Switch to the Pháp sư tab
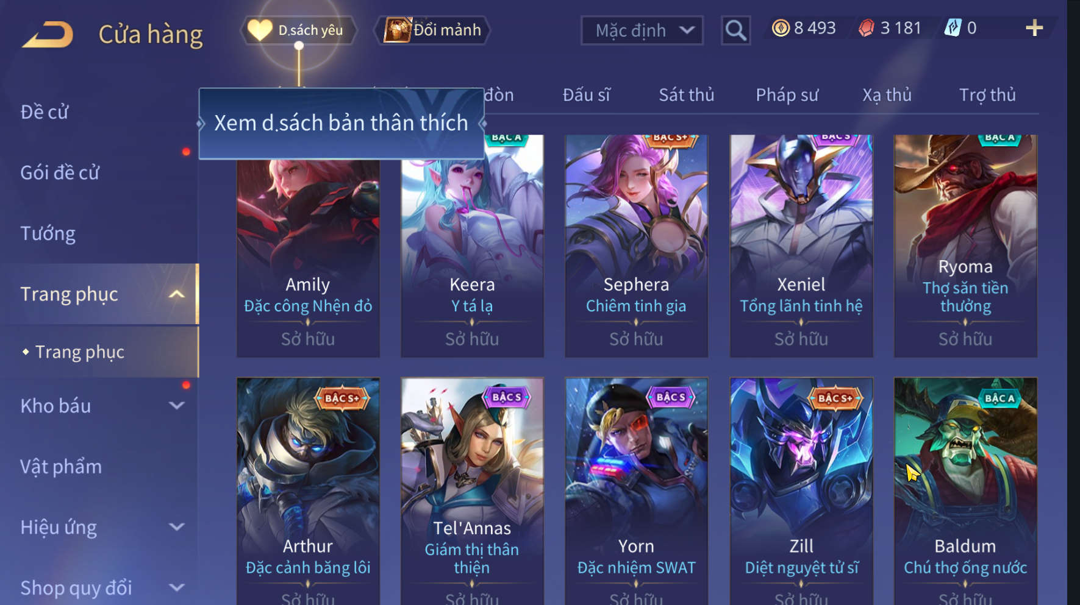This screenshot has height=605, width=1080. 787,95
